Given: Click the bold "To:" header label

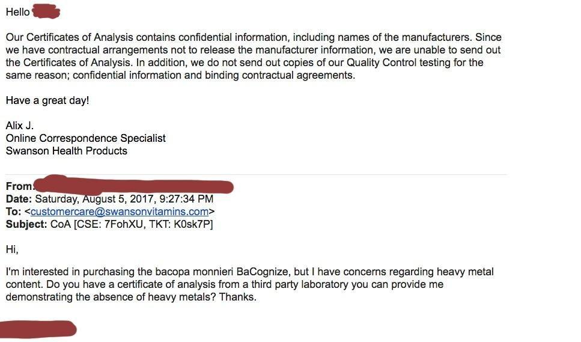Looking at the screenshot, I should pos(13,212).
